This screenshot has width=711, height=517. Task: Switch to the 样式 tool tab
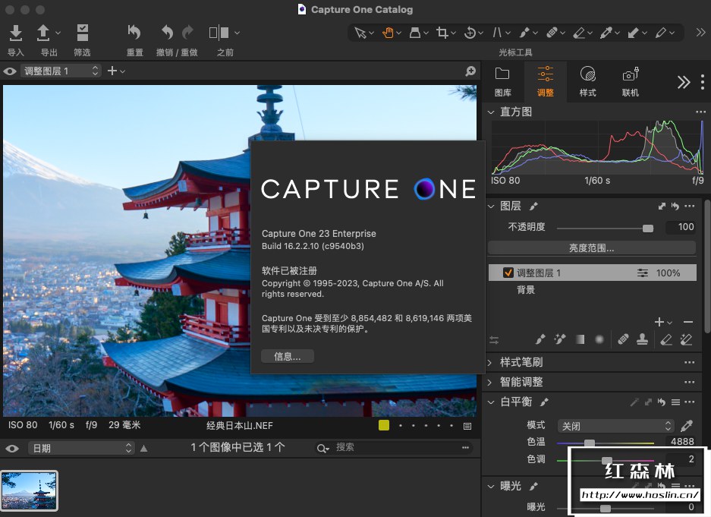[x=587, y=81]
